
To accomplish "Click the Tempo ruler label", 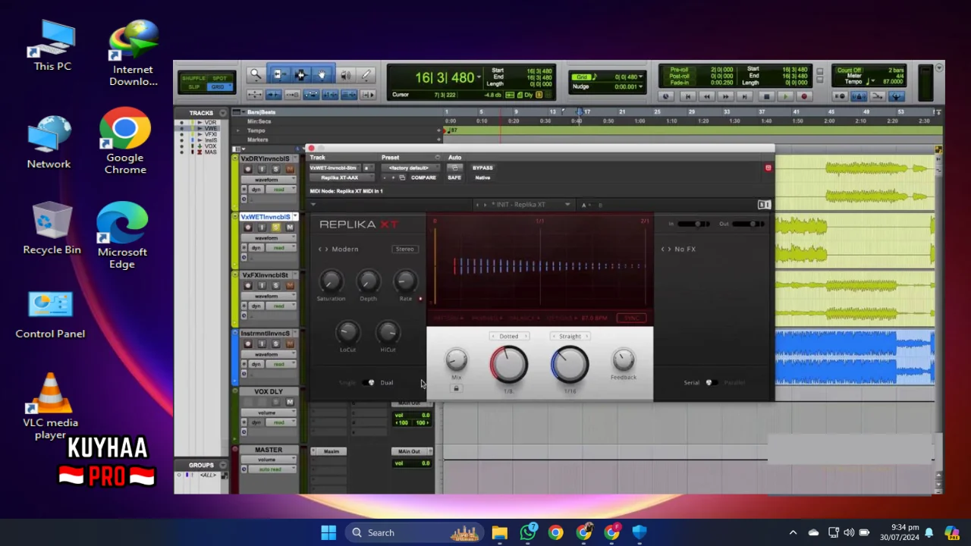I will tap(256, 130).
